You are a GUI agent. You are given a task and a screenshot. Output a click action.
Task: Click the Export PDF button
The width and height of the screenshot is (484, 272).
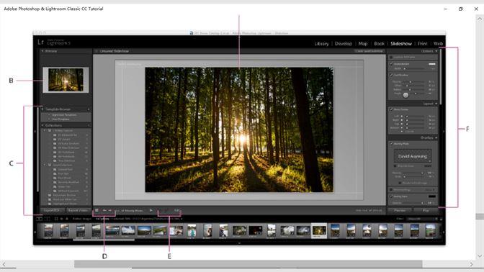(x=52, y=210)
